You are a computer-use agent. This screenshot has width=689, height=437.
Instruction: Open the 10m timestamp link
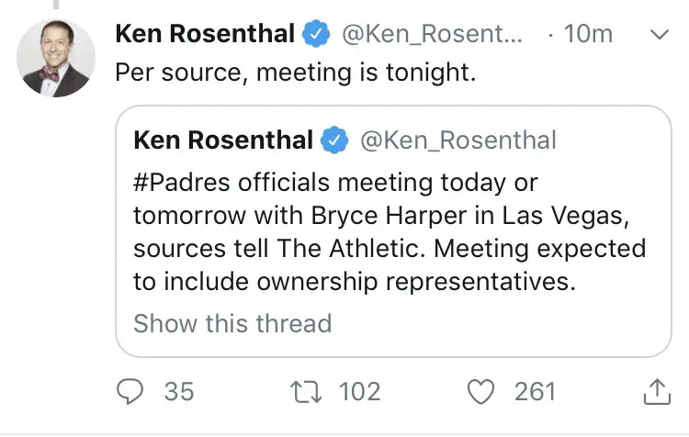coord(587,35)
